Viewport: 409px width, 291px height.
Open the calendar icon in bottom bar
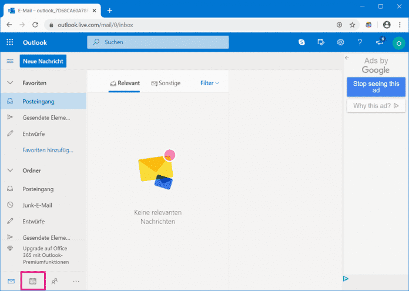tap(33, 281)
